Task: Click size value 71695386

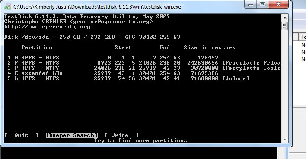Action: (204, 73)
